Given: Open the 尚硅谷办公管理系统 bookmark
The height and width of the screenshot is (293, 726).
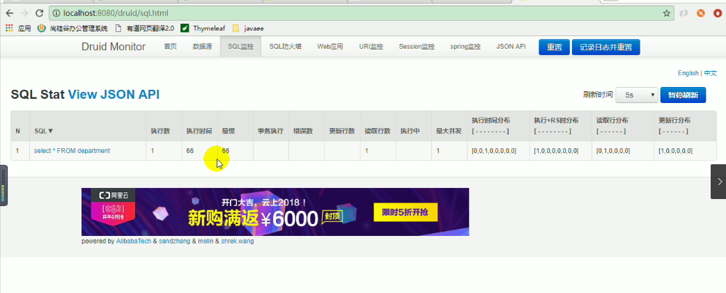Looking at the screenshot, I should pos(72,29).
